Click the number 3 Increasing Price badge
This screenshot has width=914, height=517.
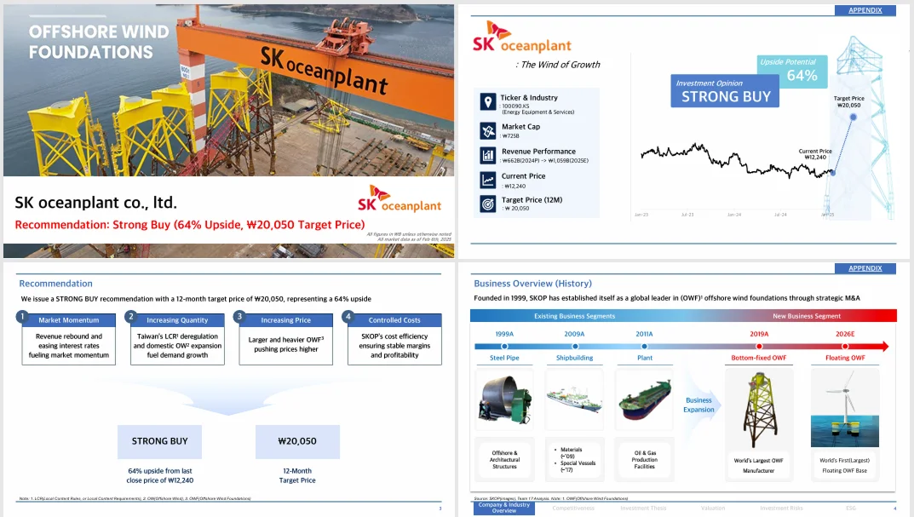tap(239, 317)
